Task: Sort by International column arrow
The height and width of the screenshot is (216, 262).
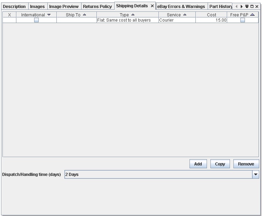Action: 49,15
